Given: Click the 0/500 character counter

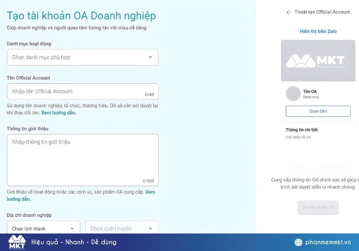Looking at the screenshot, I should [148, 181].
